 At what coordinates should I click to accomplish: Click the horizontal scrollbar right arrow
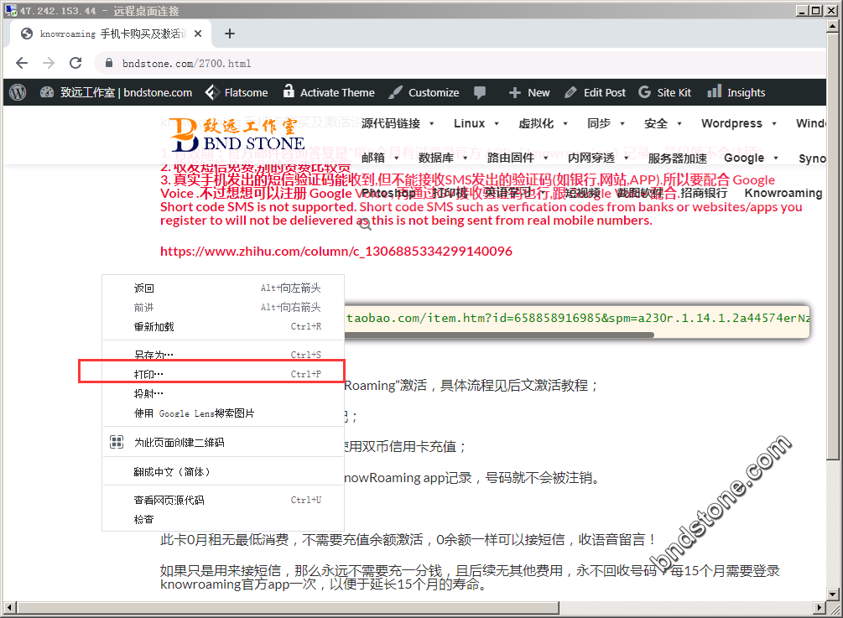(x=820, y=608)
